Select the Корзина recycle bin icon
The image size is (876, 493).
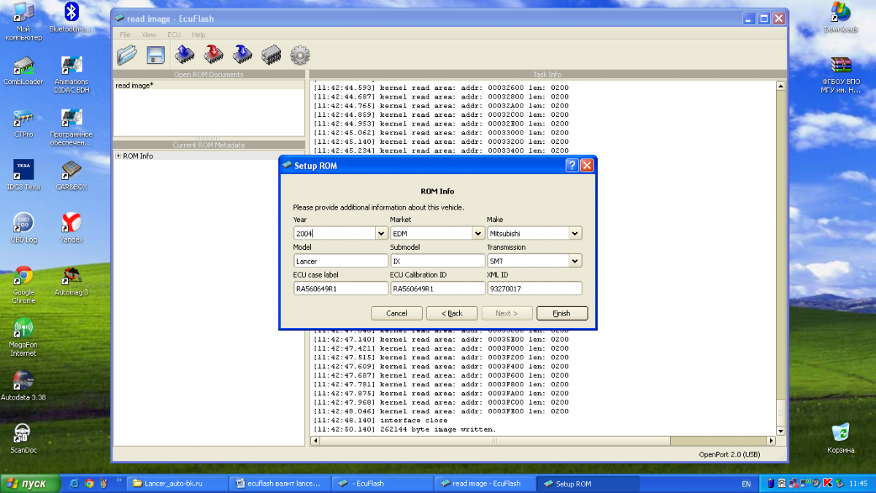[x=841, y=438]
